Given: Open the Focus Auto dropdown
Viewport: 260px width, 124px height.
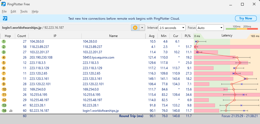Looking at the screenshot, I should click(210, 28).
